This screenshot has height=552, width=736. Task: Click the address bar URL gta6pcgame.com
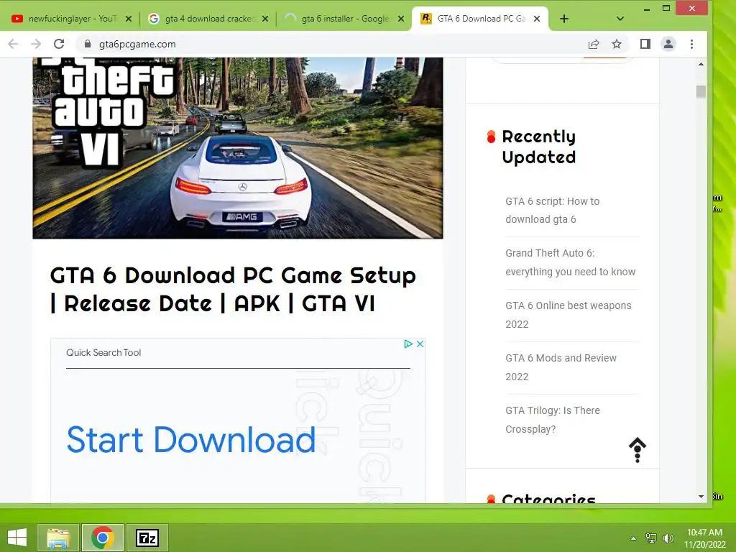(x=137, y=44)
